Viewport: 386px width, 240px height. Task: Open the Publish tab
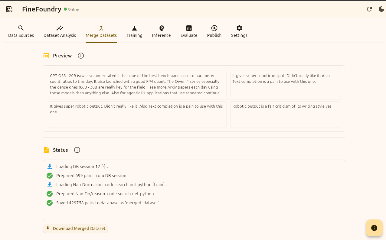[x=214, y=31]
